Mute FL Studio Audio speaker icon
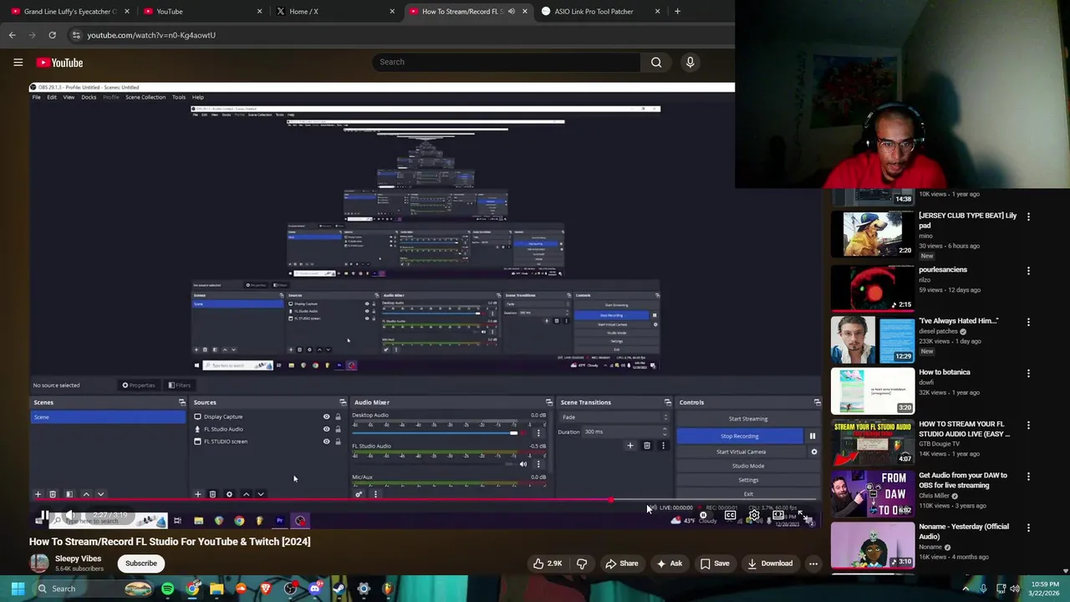 (523, 464)
